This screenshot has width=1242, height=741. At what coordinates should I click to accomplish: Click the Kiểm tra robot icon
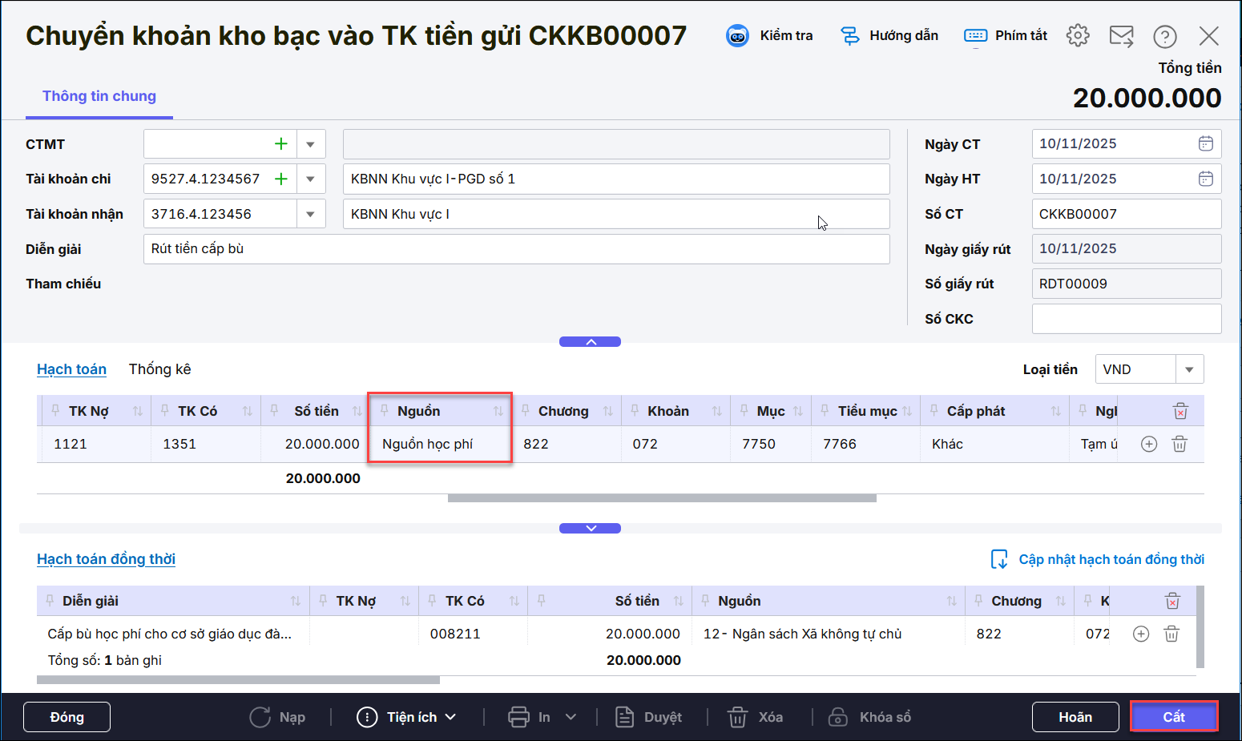737,36
